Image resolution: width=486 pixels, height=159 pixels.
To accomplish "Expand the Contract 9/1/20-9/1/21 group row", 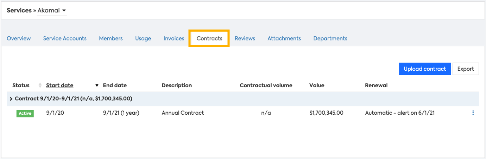I will (11, 99).
